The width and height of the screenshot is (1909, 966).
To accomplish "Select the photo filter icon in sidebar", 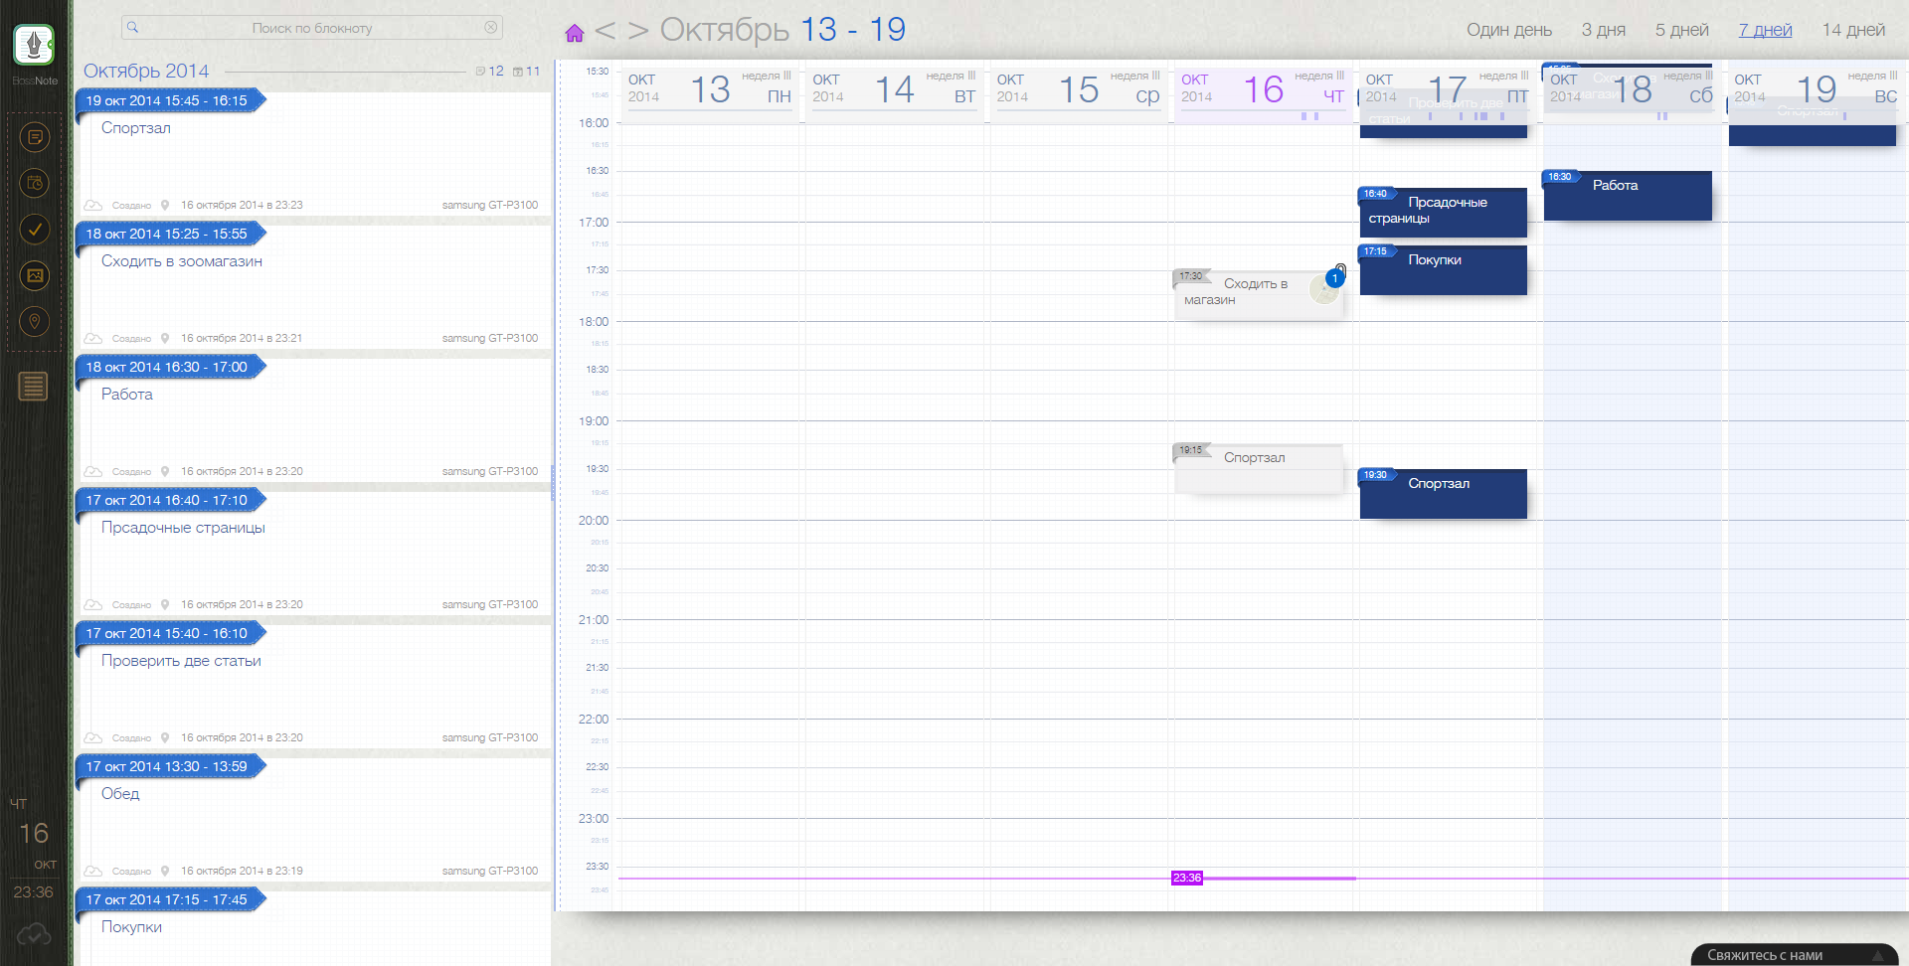I will pos(35,275).
